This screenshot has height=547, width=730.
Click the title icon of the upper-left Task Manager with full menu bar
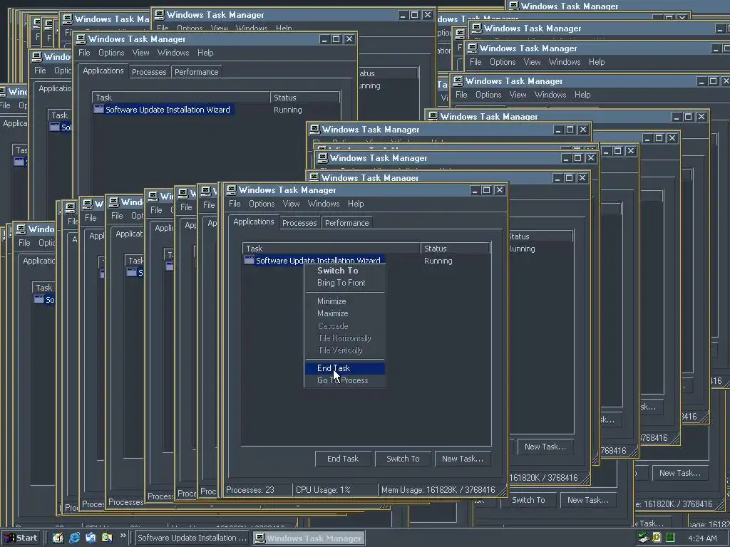click(x=81, y=39)
